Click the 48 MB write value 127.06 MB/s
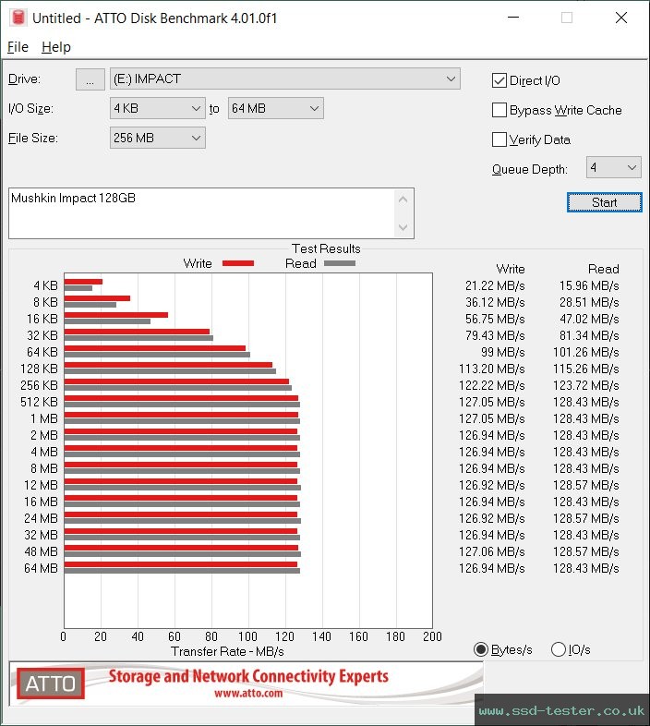 (492, 552)
